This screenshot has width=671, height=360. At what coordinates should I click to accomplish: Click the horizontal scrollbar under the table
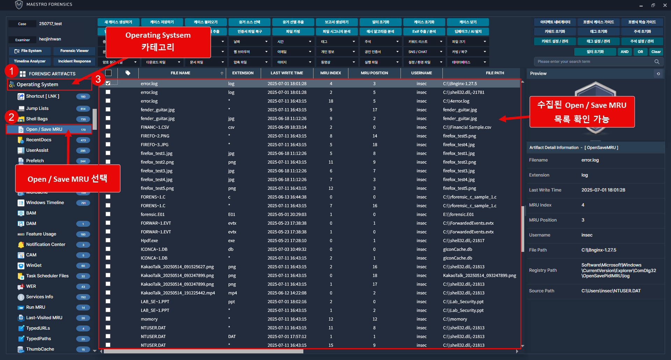click(203, 351)
